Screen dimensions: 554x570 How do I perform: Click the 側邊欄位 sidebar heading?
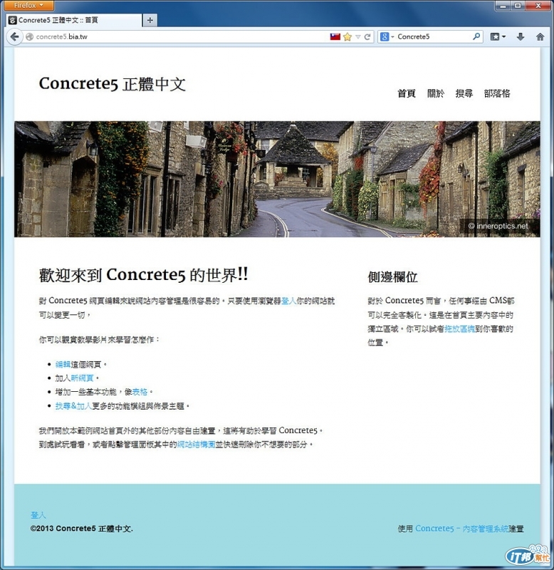pyautogui.click(x=392, y=277)
